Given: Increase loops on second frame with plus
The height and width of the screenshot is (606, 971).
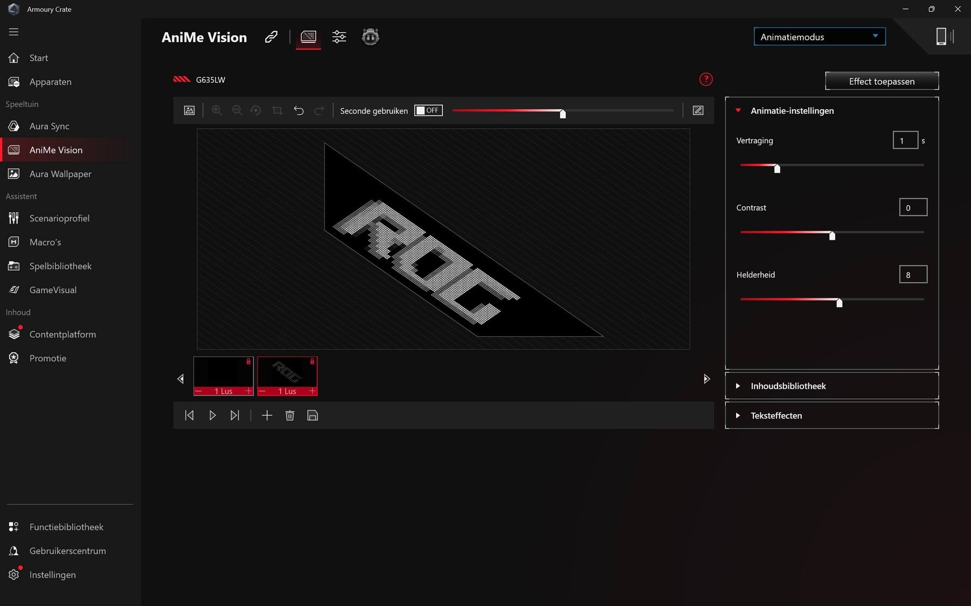Looking at the screenshot, I should tap(312, 391).
